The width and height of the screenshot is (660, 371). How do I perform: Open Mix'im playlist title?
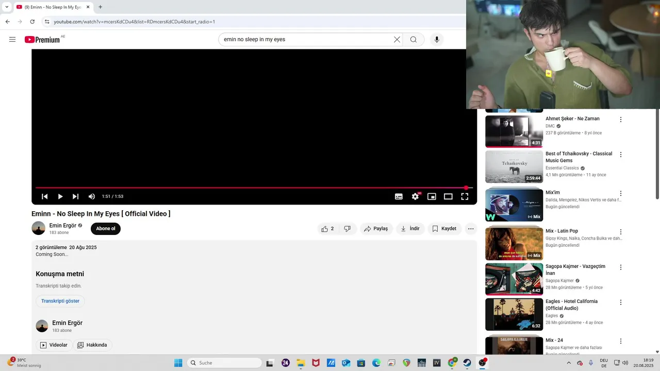(553, 193)
